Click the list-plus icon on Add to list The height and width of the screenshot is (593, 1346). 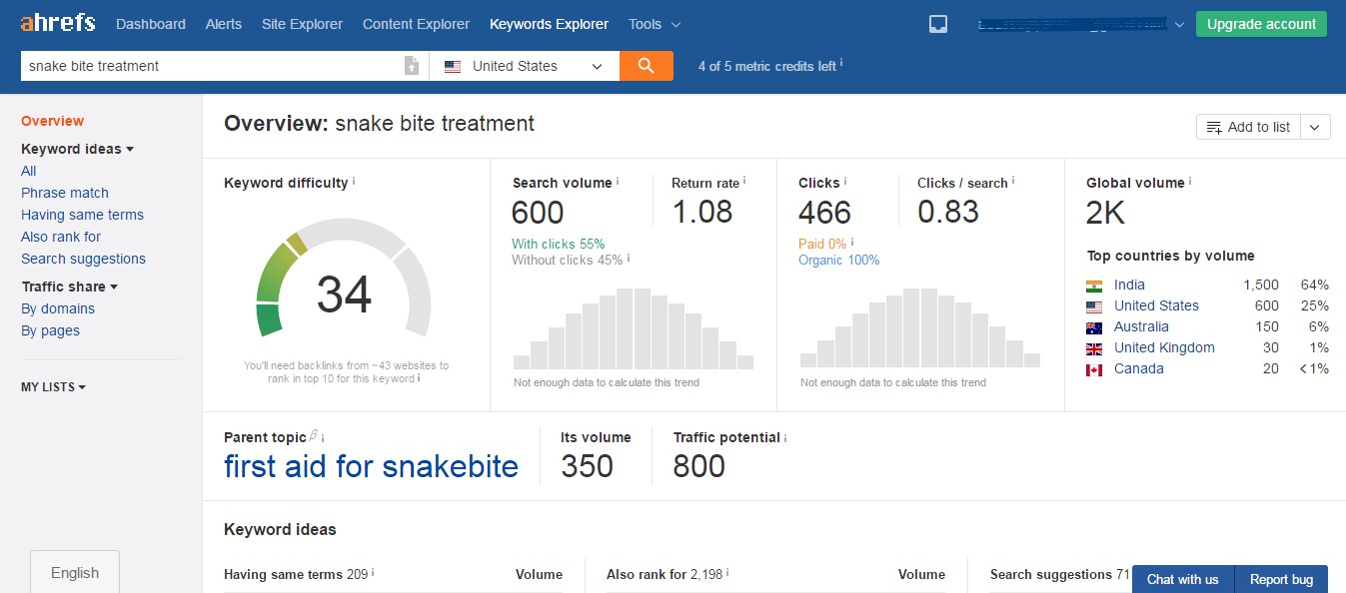1214,127
